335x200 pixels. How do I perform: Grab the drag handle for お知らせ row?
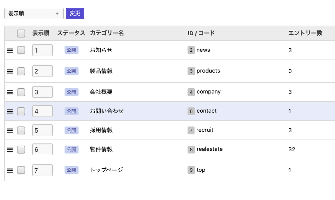coord(10,50)
